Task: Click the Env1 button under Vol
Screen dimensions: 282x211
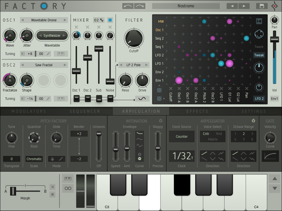Action: pos(274,99)
